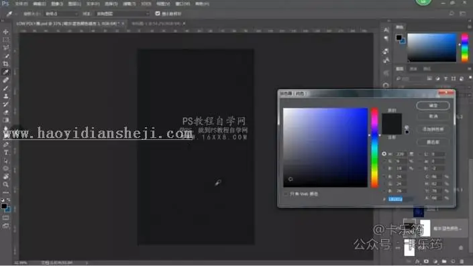473x266 pixels.
Task: Select the L radio button in the color picker
Action: coord(420,154)
